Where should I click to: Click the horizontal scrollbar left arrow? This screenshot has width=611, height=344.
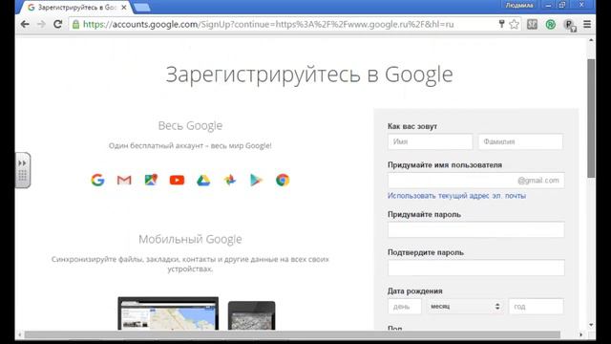(x=20, y=334)
